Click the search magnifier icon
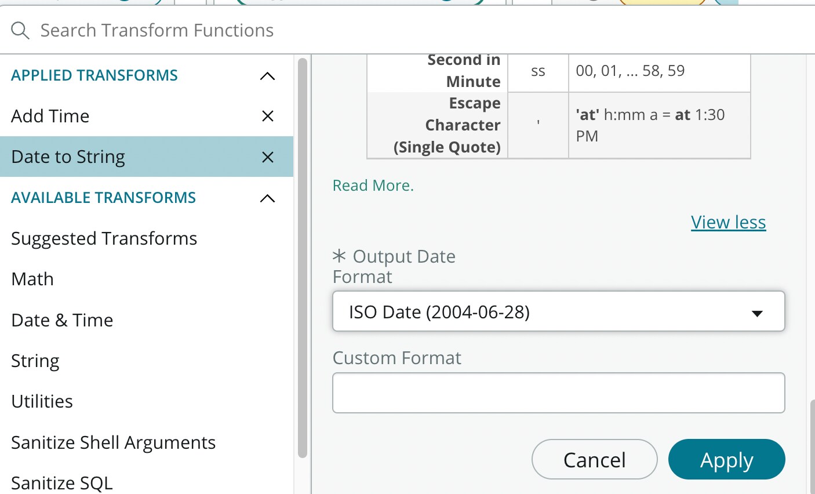Viewport: 815px width, 494px height. click(x=20, y=31)
